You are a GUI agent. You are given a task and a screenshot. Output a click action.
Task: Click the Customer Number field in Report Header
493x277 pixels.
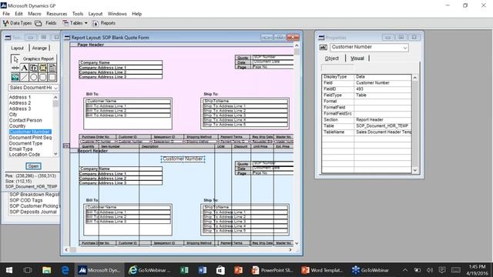[x=183, y=159]
